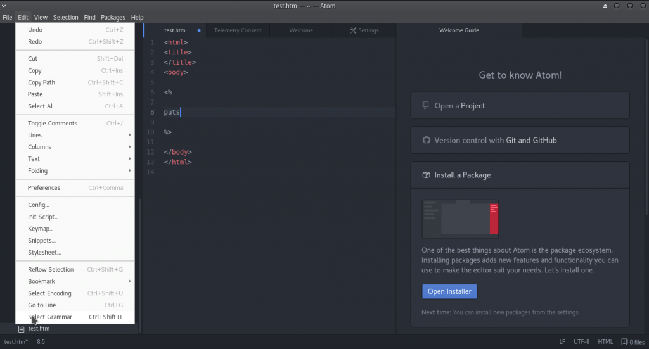Click the GitHub octocat icon in Welcome Guide
This screenshot has width=649, height=349.
[x=425, y=141]
